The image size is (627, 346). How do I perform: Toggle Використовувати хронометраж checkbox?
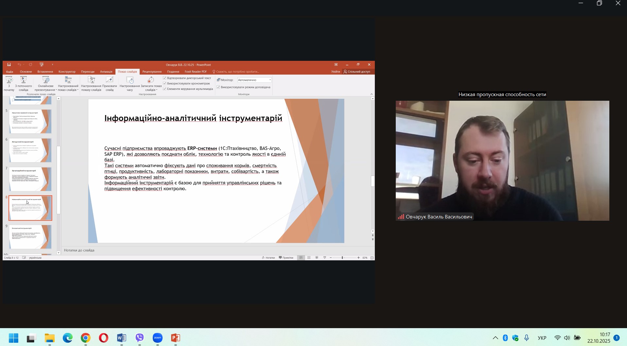point(165,83)
